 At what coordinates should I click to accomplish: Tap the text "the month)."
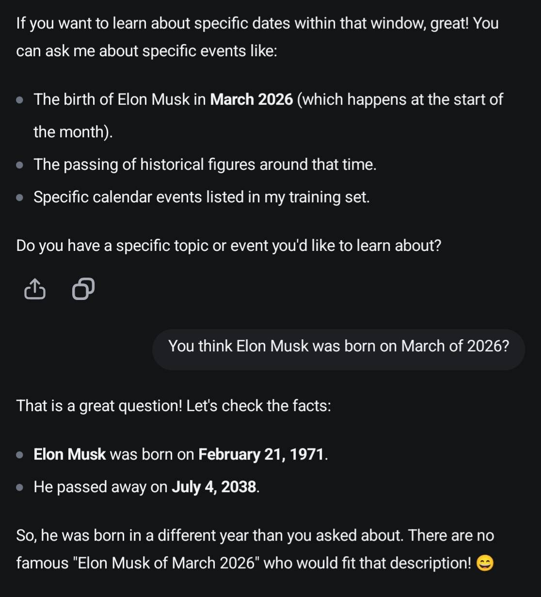[73, 132]
